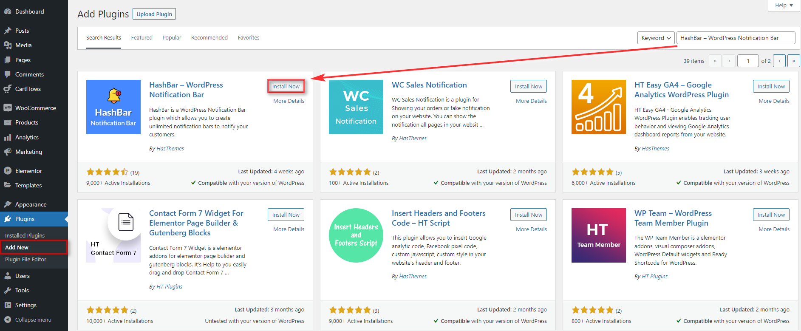This screenshot has height=331, width=801.
Task: Switch to the Featured tab
Action: 142,38
